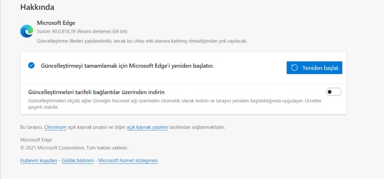384x179 pixels.
Task: Open the açık kaynak yazılımı link
Action: [148, 127]
